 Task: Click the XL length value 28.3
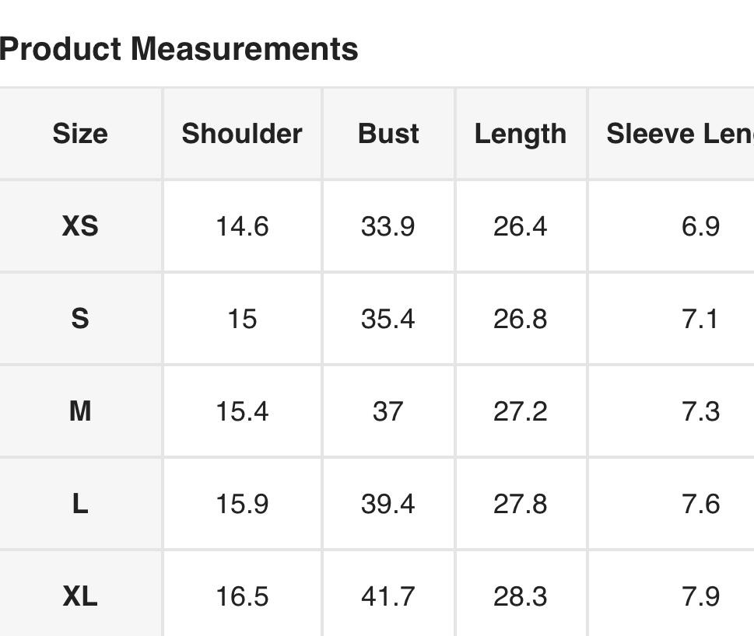pos(521,596)
